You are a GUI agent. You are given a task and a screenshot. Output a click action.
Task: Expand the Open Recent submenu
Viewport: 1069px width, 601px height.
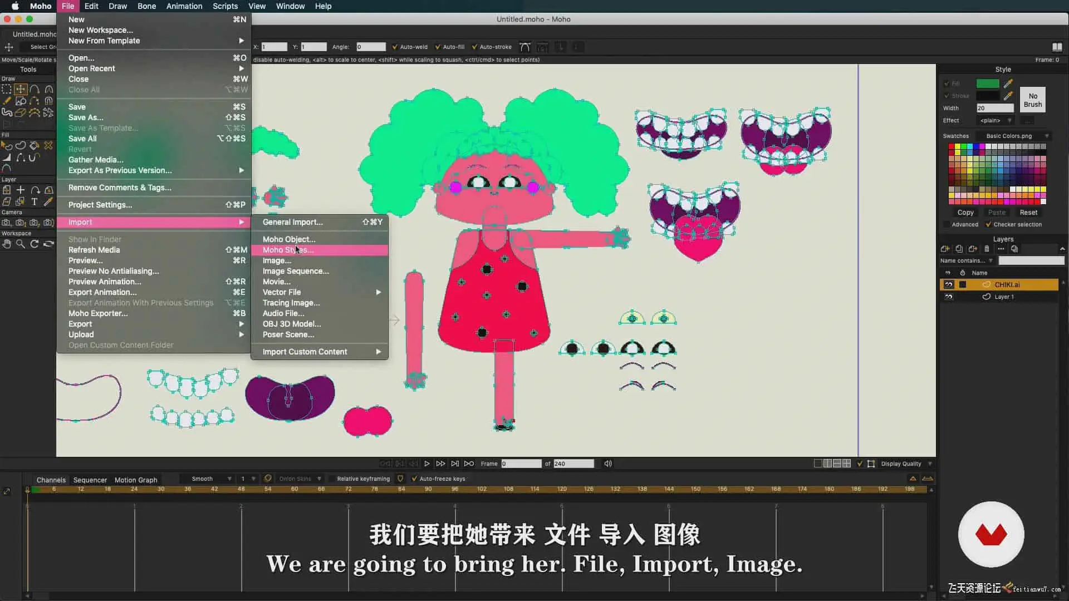click(x=154, y=68)
